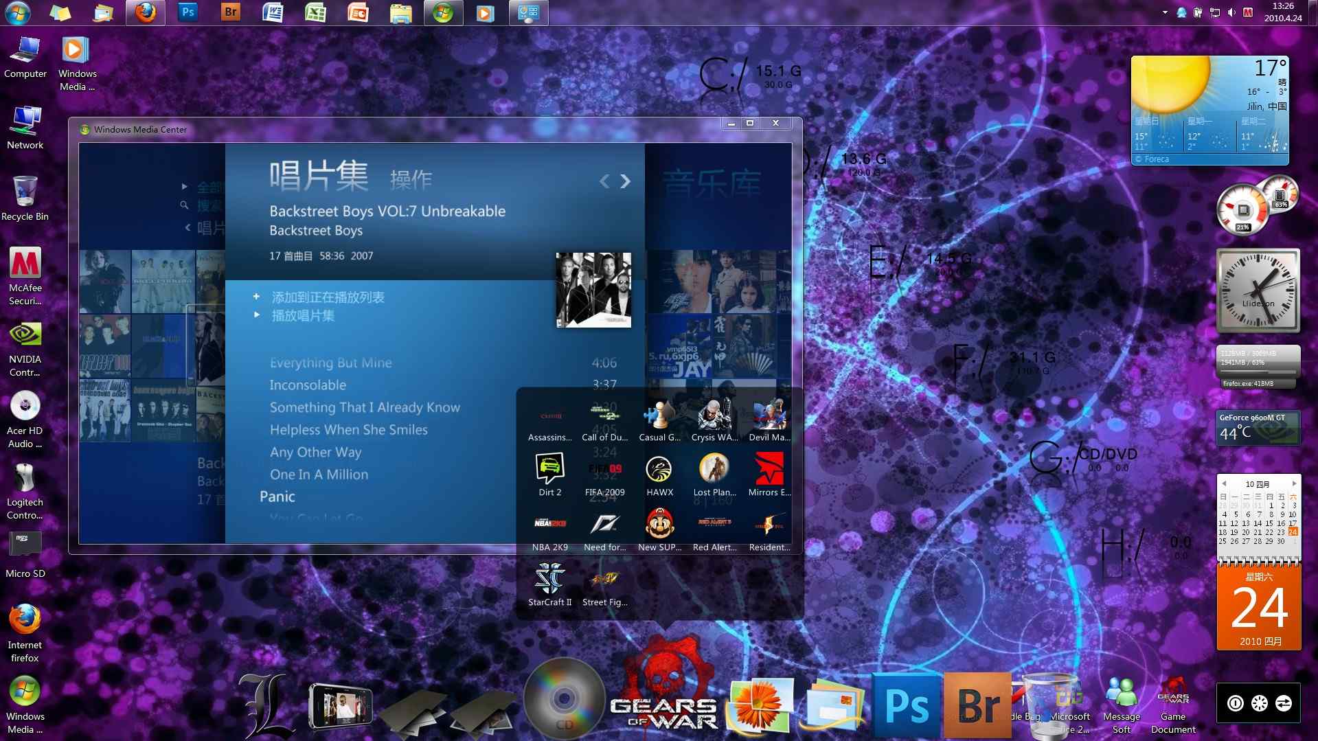1318x741 pixels.
Task: Open Windows Photo Gallery dock icon
Action: 761,707
